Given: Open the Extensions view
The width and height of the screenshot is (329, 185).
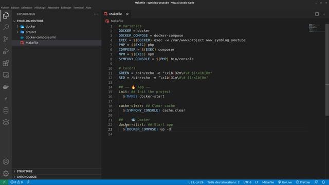Looking at the screenshot, I should point(6,63).
